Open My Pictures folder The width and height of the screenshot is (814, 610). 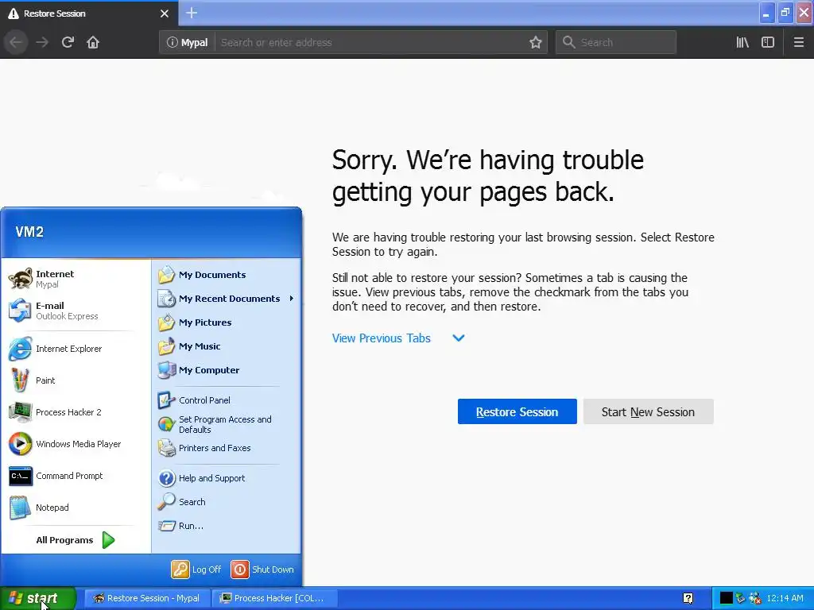tap(226, 322)
